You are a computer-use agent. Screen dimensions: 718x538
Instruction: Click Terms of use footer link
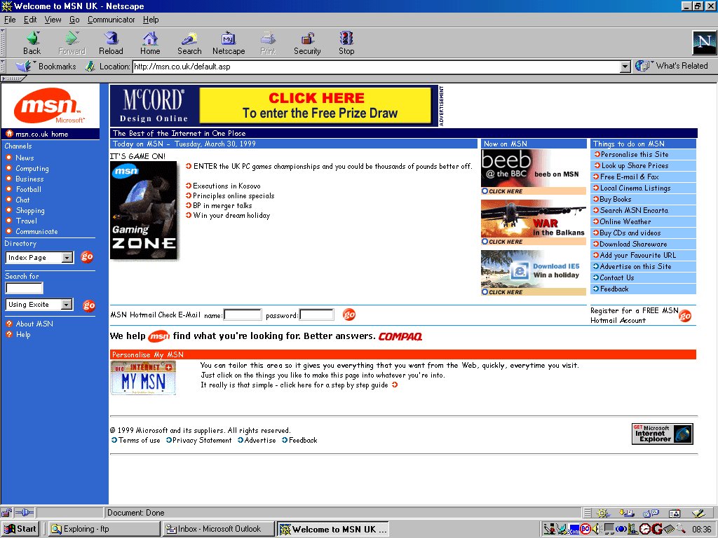[140, 440]
